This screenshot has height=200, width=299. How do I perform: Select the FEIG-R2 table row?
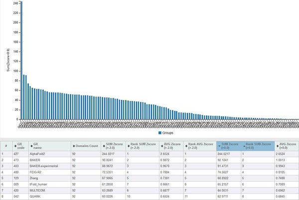pos(149,174)
